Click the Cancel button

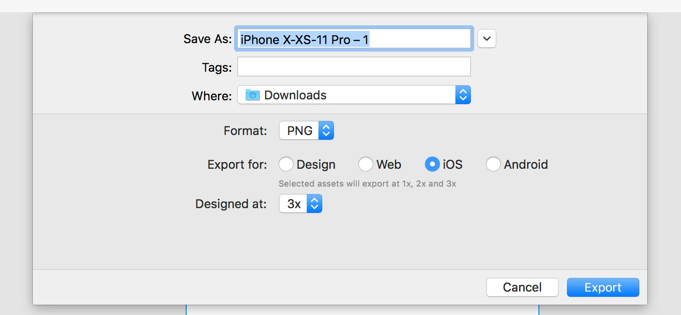522,287
